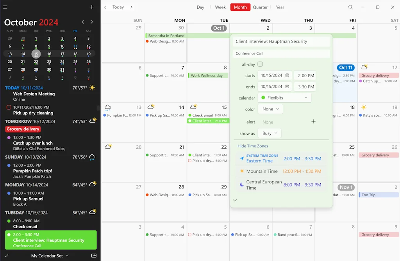The width and height of the screenshot is (400, 261).
Task: Enable the all-day checkbox
Action: [x=260, y=64]
